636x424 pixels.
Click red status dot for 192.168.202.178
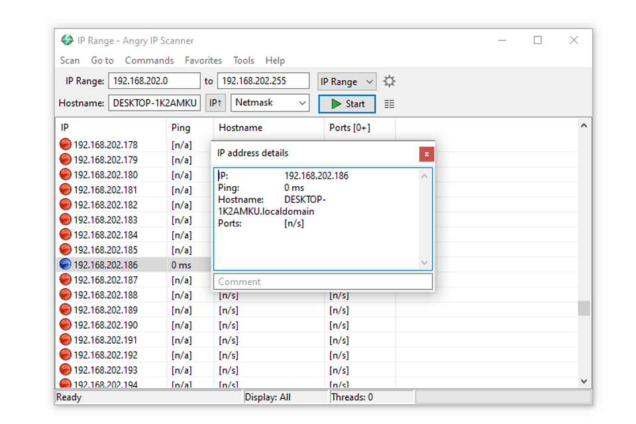coord(66,144)
